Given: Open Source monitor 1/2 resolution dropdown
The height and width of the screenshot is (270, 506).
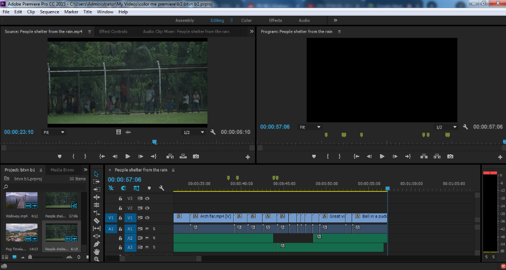Looking at the screenshot, I should [194, 132].
